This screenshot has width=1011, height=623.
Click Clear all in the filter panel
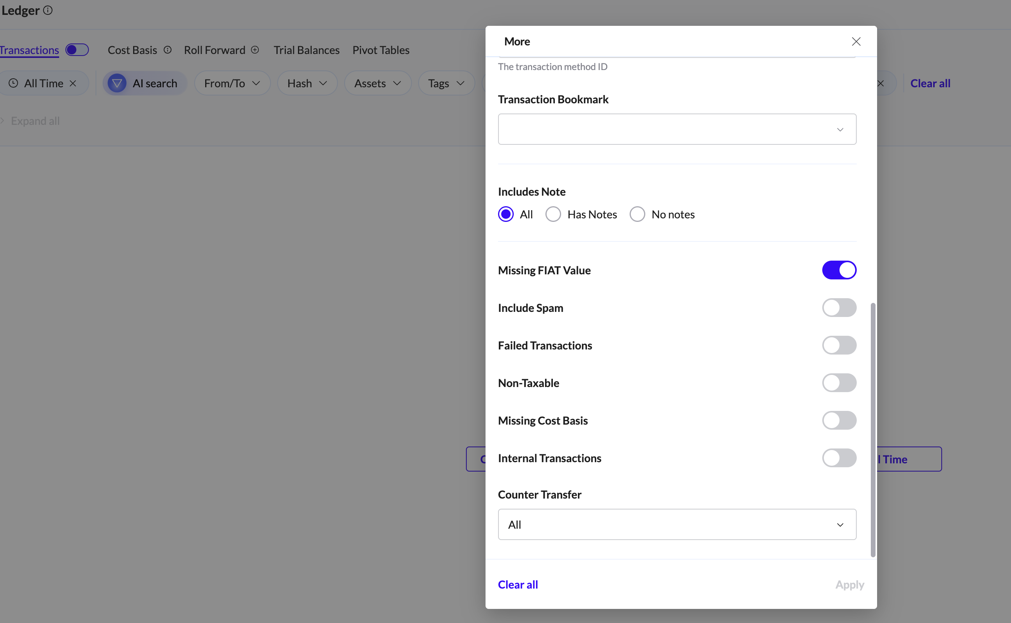518,584
